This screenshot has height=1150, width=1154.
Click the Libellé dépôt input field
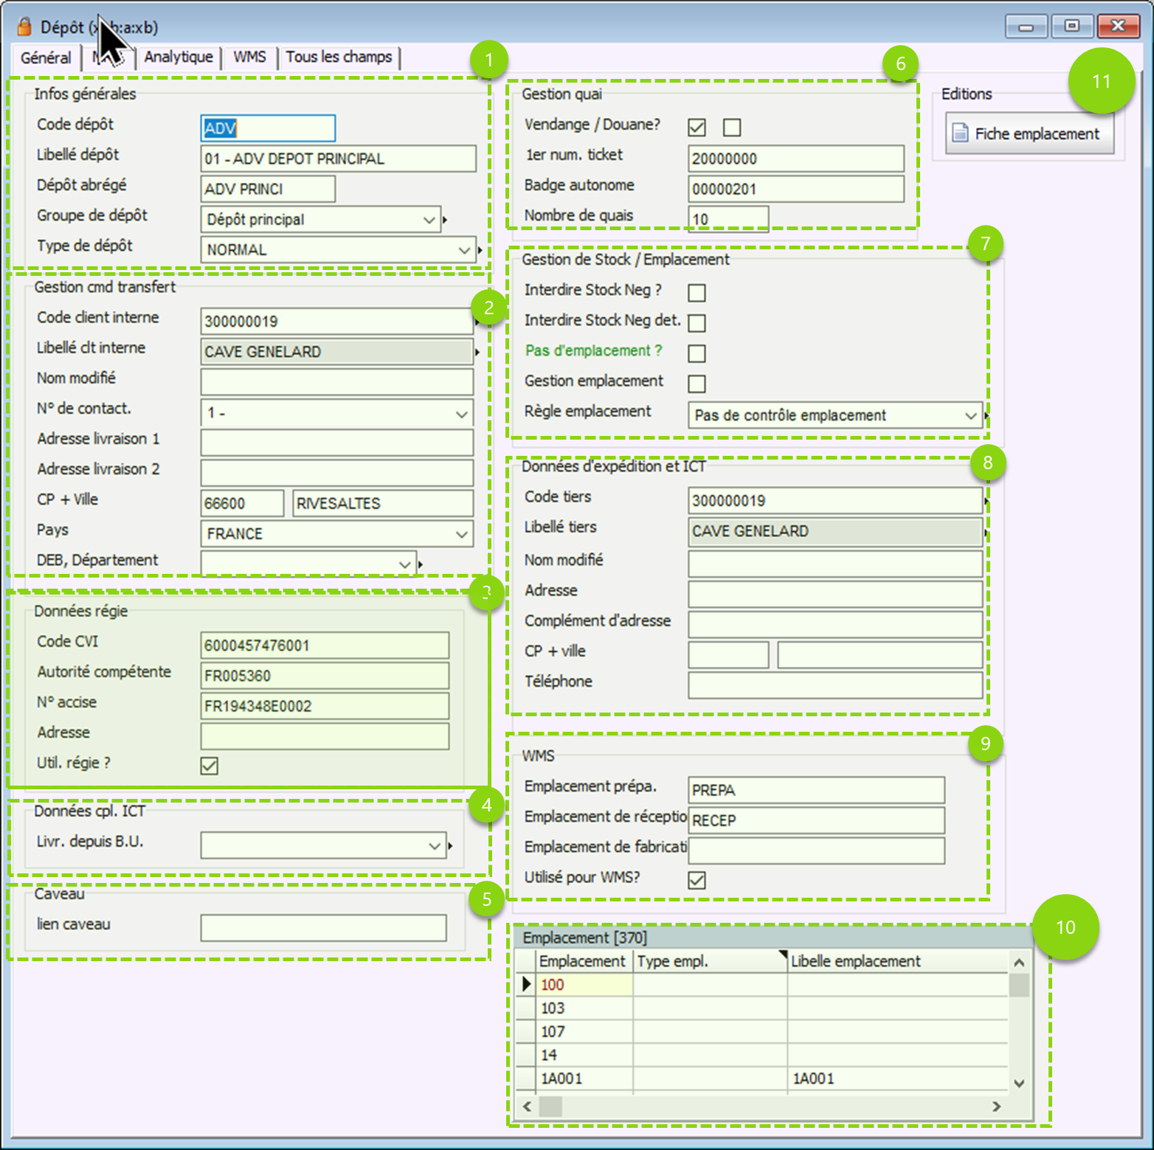338,159
